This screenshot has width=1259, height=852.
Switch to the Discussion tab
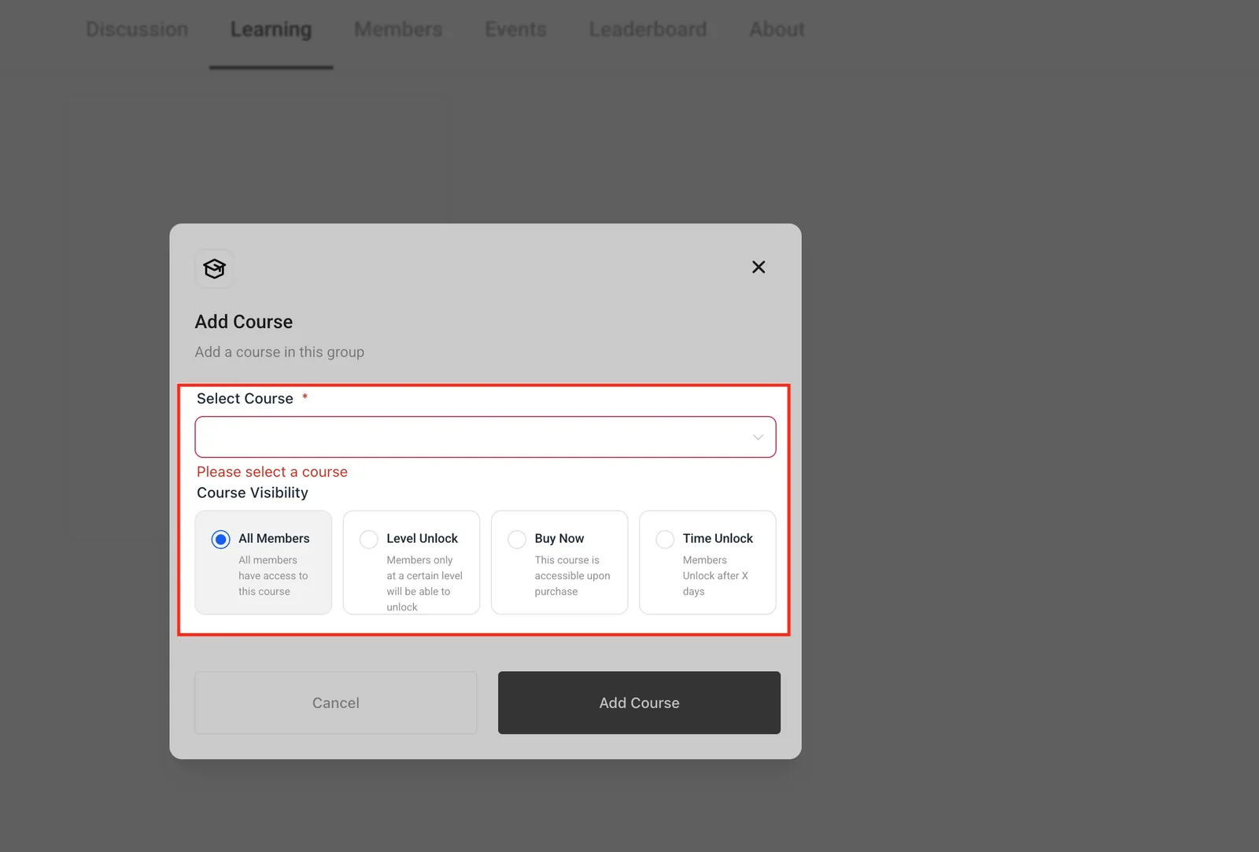(x=137, y=29)
